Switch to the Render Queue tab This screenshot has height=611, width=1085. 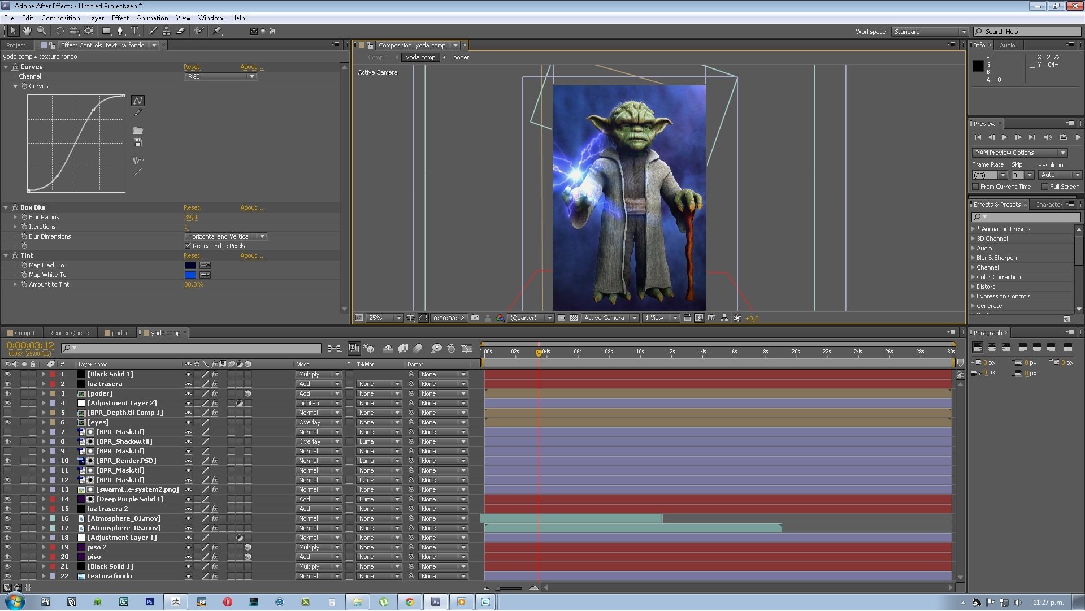pyautogui.click(x=69, y=333)
